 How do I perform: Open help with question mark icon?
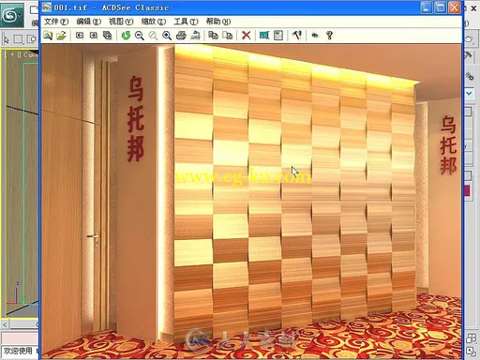329,36
